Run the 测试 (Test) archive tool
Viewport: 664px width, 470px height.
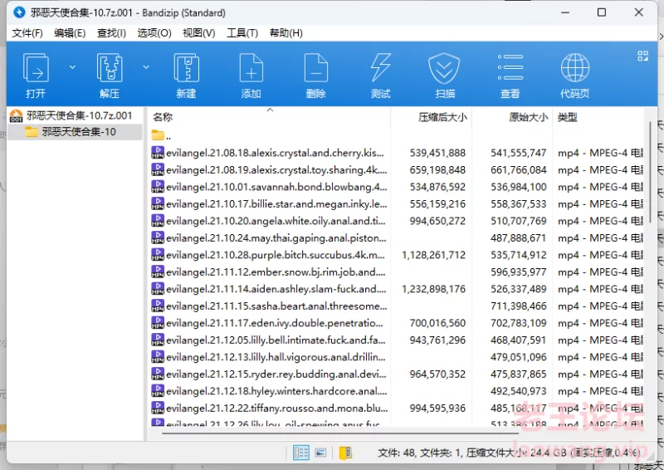(x=380, y=76)
